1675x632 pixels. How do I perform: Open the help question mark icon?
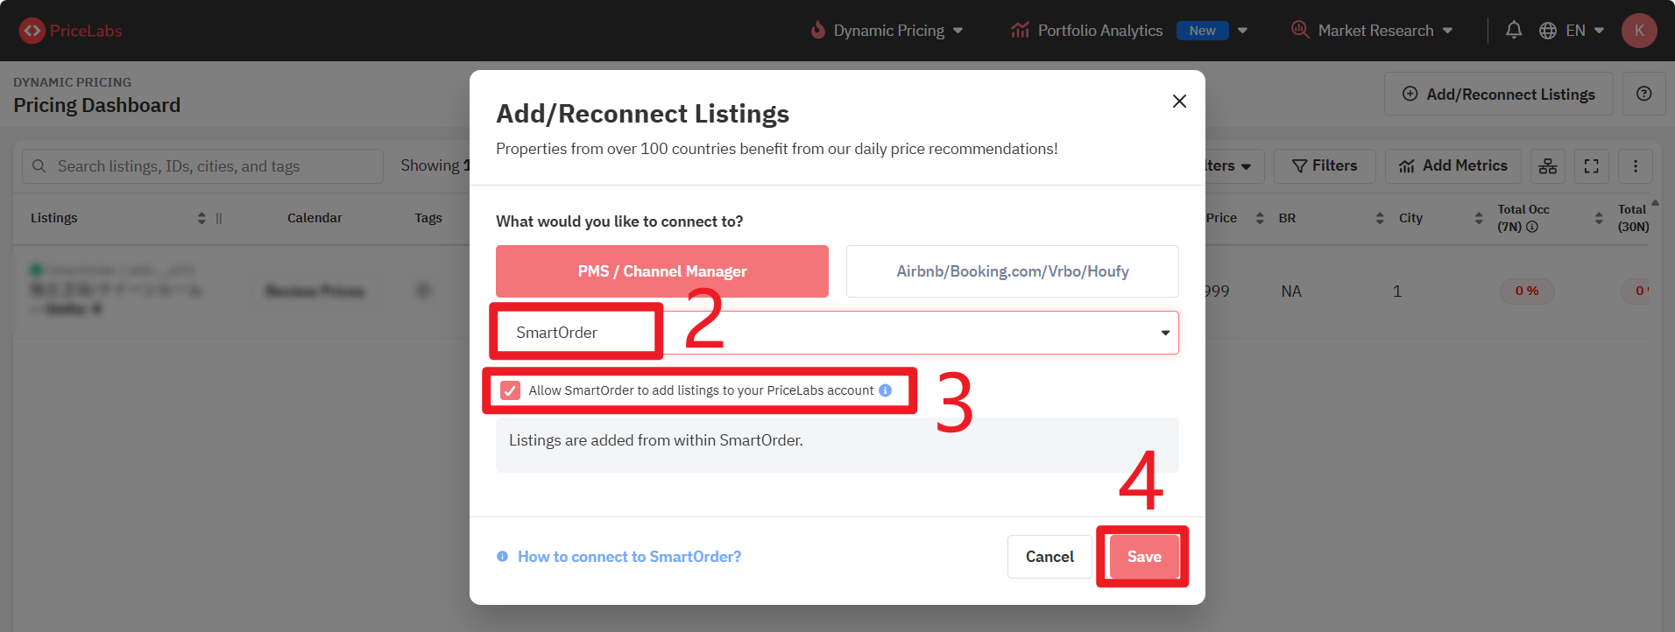[x=1643, y=94]
